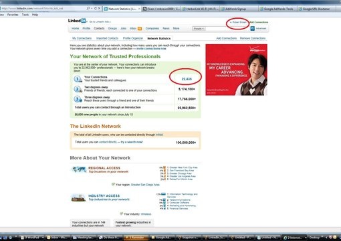This screenshot has height=241, width=341.
Task: Click the Regional Access world map icon
Action: point(79,169)
